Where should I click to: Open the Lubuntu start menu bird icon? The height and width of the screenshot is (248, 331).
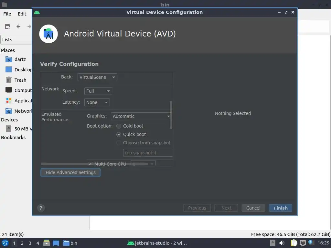coord(5,243)
